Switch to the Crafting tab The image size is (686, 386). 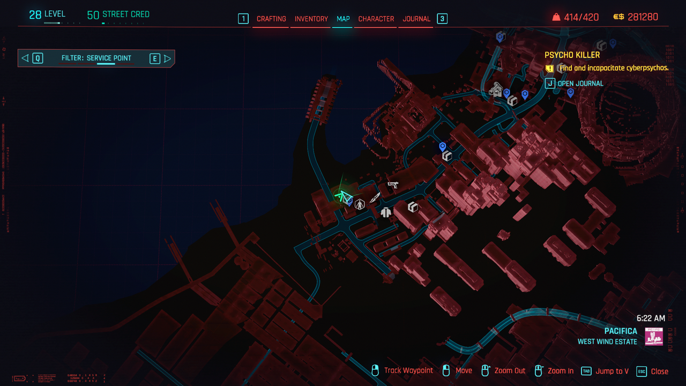coord(271,19)
